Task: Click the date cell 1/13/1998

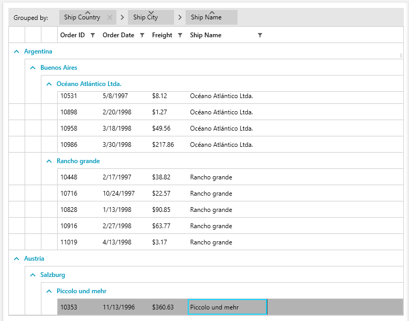Action: (x=117, y=210)
